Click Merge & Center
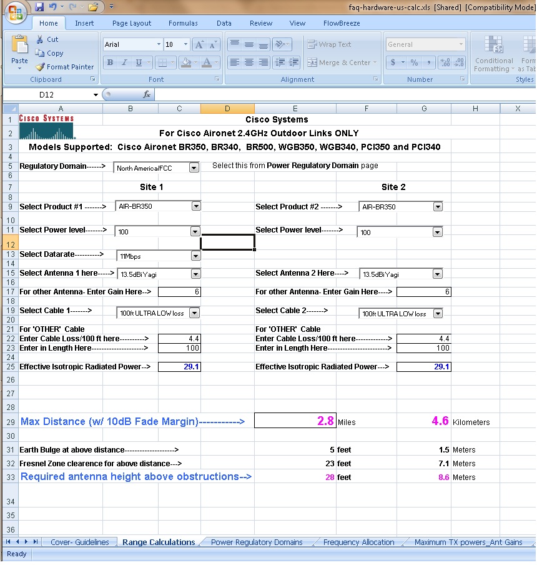The image size is (537, 565). pos(338,62)
